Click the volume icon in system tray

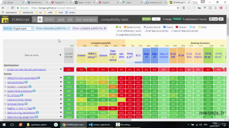(200, 125)
